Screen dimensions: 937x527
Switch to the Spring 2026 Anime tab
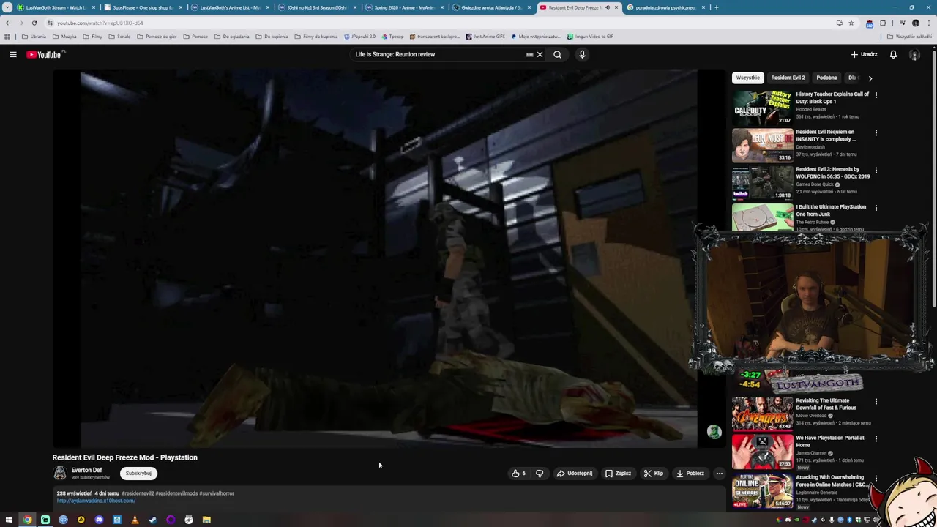click(404, 7)
